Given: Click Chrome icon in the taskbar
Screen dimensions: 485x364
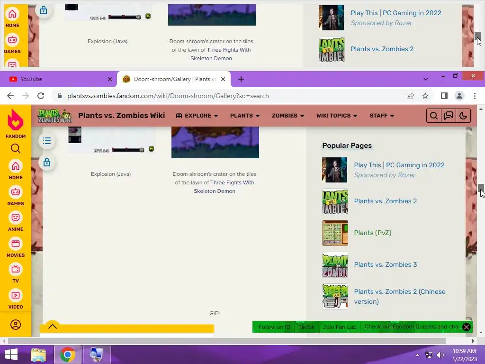Looking at the screenshot, I should (67, 355).
